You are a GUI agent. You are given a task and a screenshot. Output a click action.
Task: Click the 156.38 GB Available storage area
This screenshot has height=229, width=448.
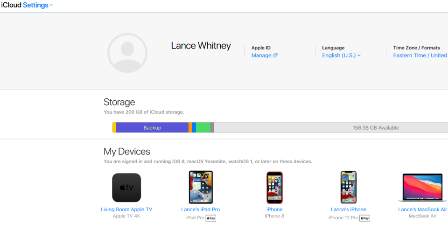coord(331,128)
